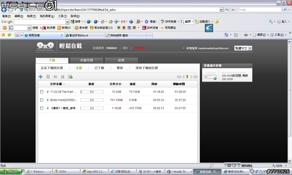Click the red help link in header
Image resolution: width=292 pixels, height=175 pixels.
[139, 48]
